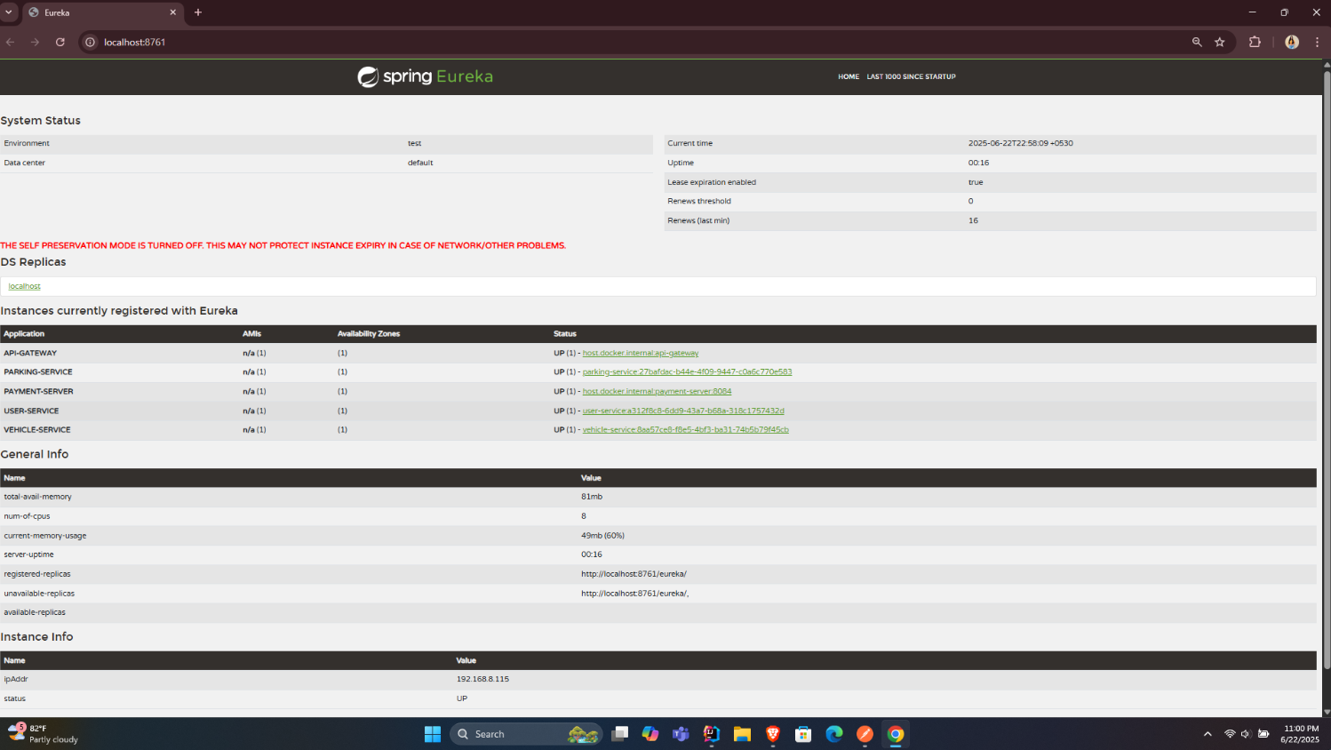Click the zoom magnifier icon in address bar

[1197, 42]
